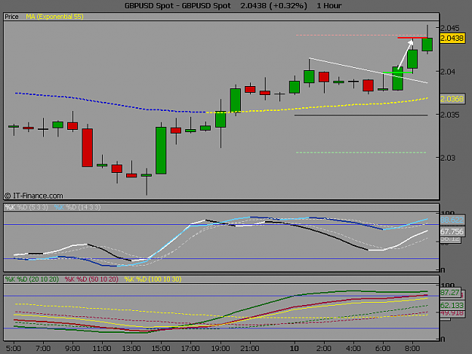Click the 2.045 price axis label
Viewport: 472px width, 354px height.
coord(450,28)
